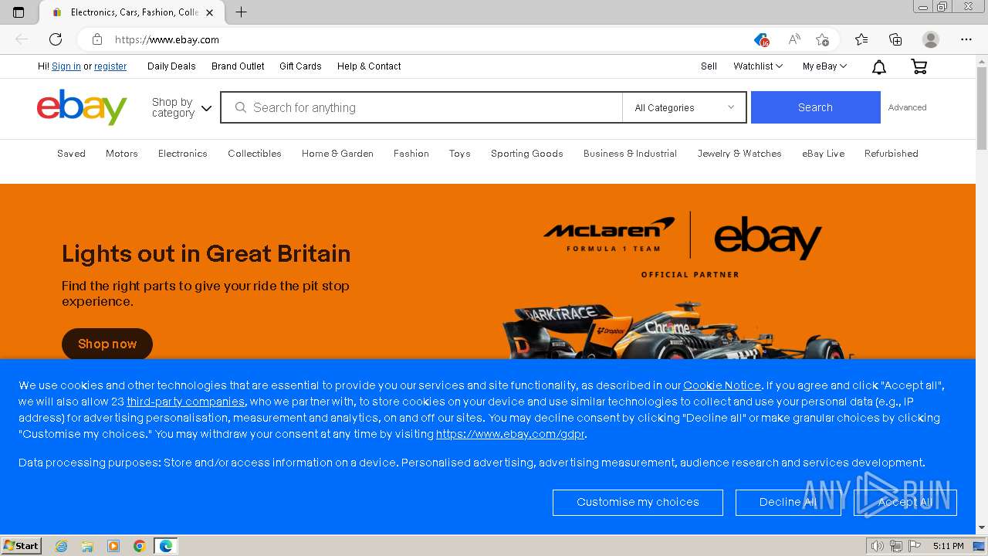Click the blue Search button
This screenshot has height=556, width=988.
pyautogui.click(x=815, y=107)
